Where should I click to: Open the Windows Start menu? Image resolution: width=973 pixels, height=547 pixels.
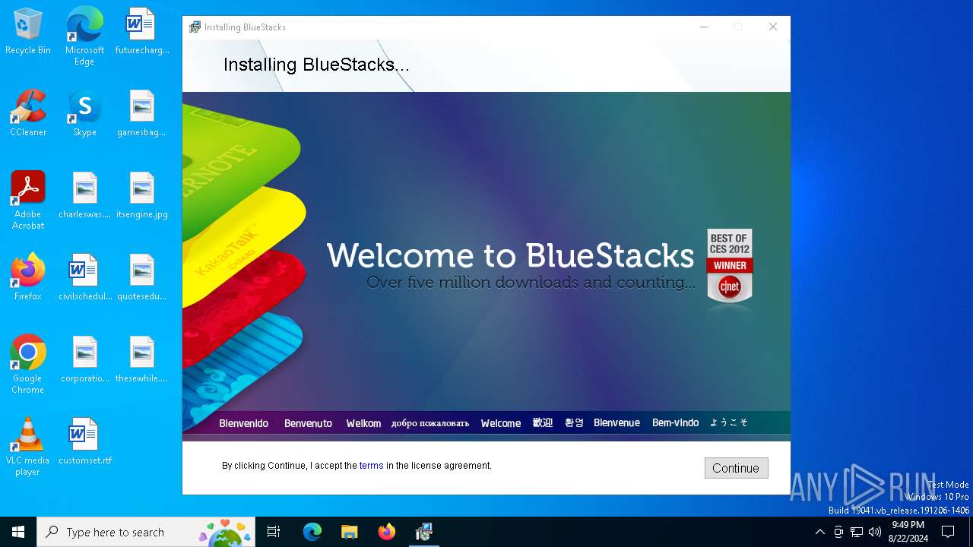[x=18, y=532]
